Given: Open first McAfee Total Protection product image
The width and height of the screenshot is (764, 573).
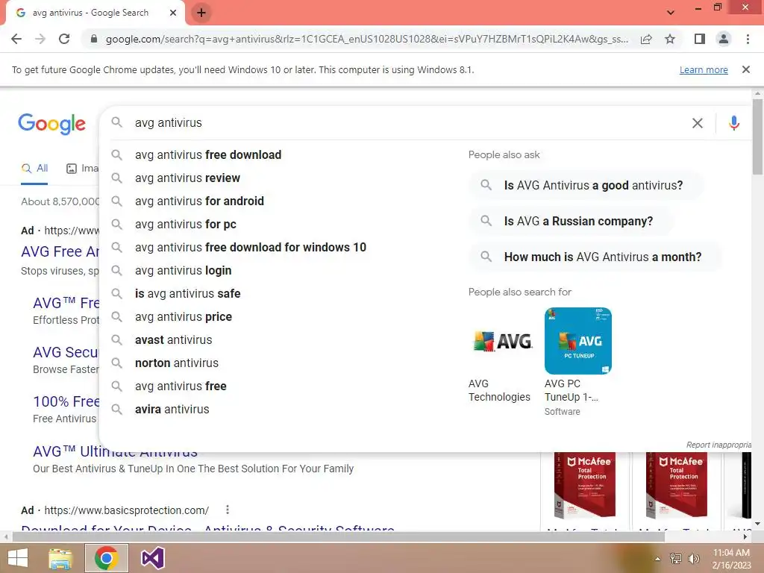Looking at the screenshot, I should [x=585, y=485].
